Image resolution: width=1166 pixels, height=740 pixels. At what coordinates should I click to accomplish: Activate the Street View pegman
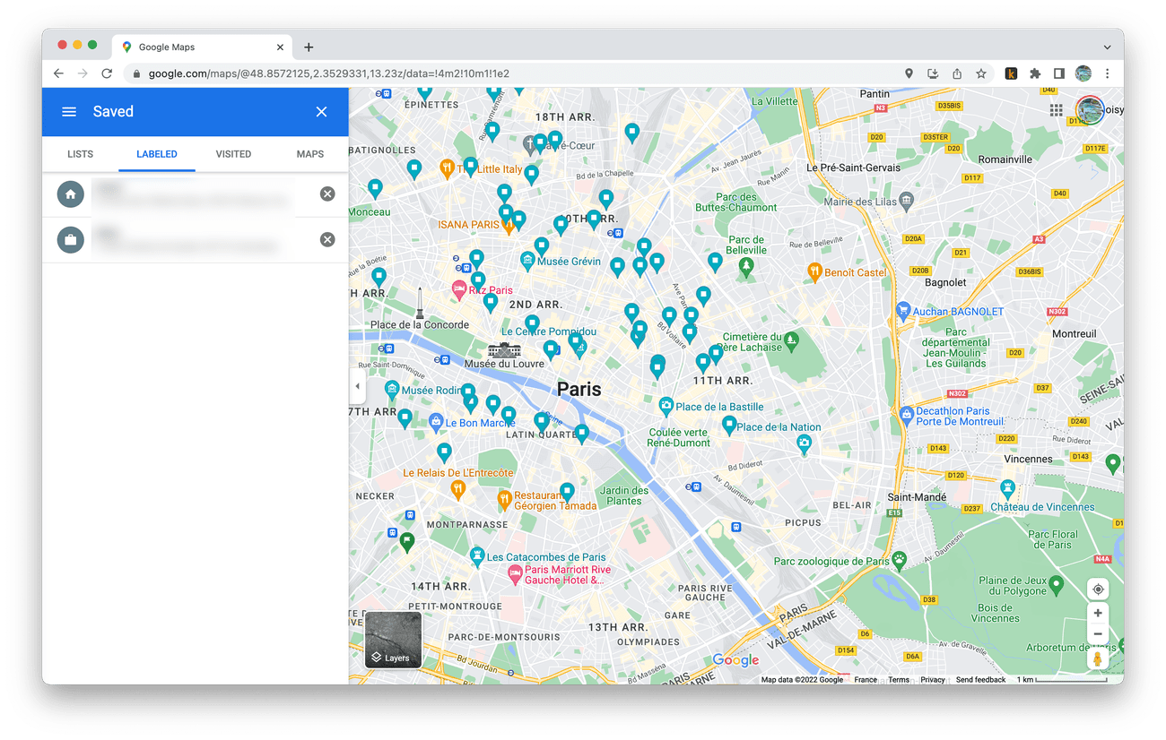(x=1098, y=658)
